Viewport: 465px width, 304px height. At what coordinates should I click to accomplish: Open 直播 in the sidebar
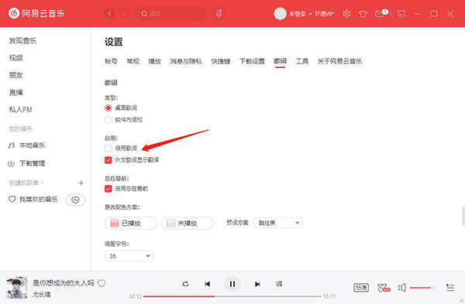click(16, 92)
